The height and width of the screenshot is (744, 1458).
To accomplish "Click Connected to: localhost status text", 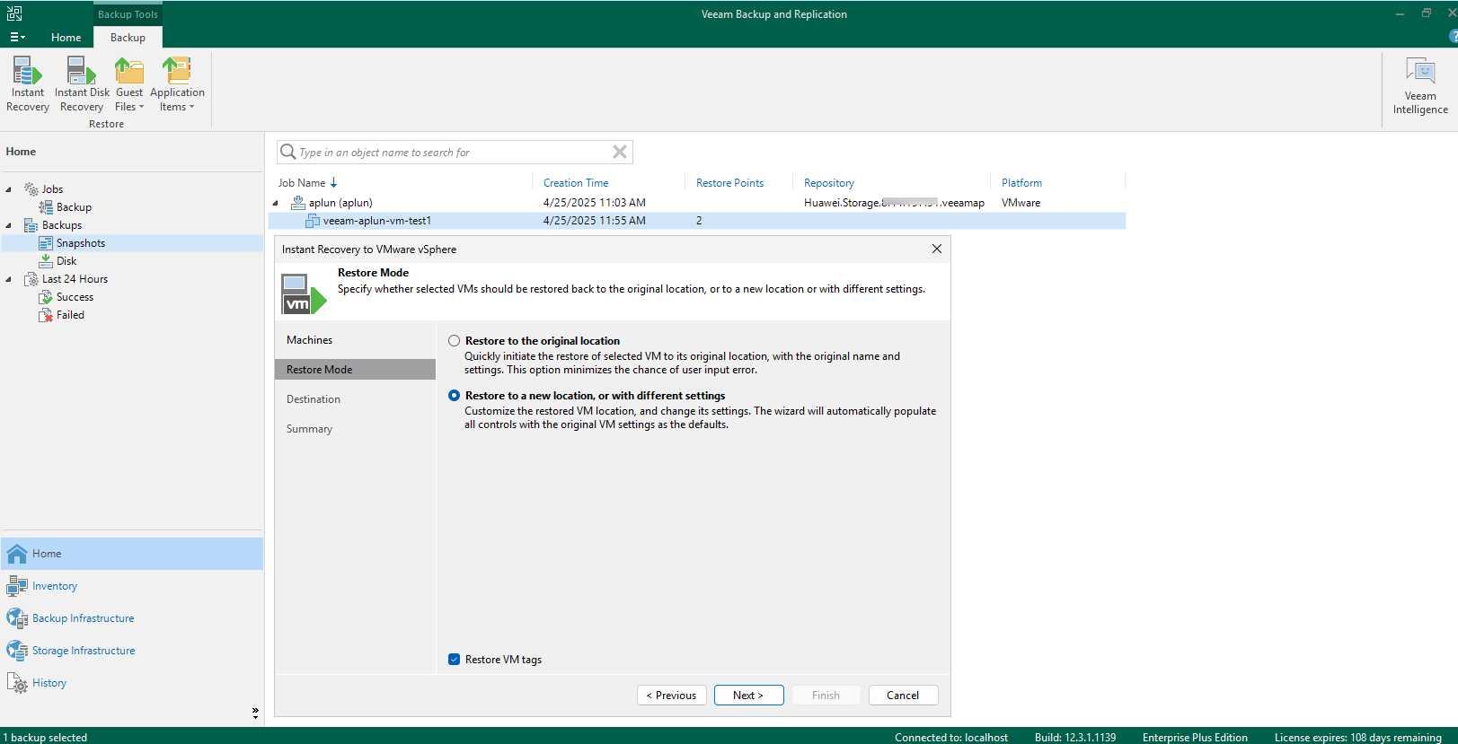I will pyautogui.click(x=951, y=738).
